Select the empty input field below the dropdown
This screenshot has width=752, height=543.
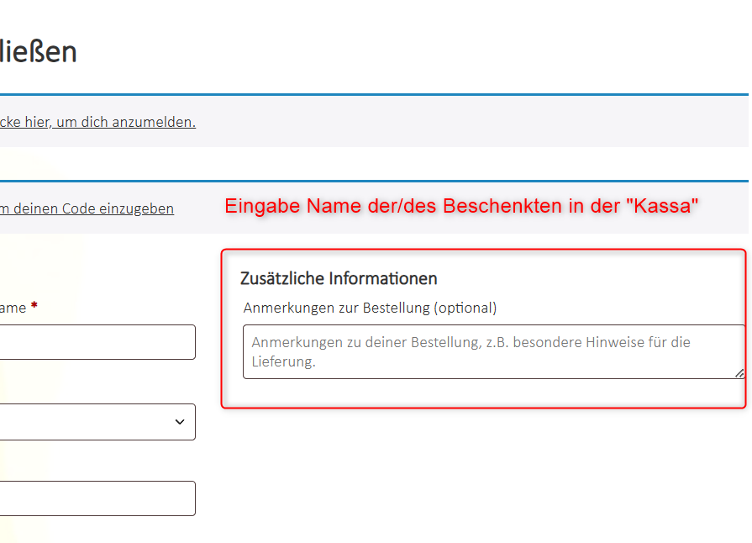tap(97, 498)
